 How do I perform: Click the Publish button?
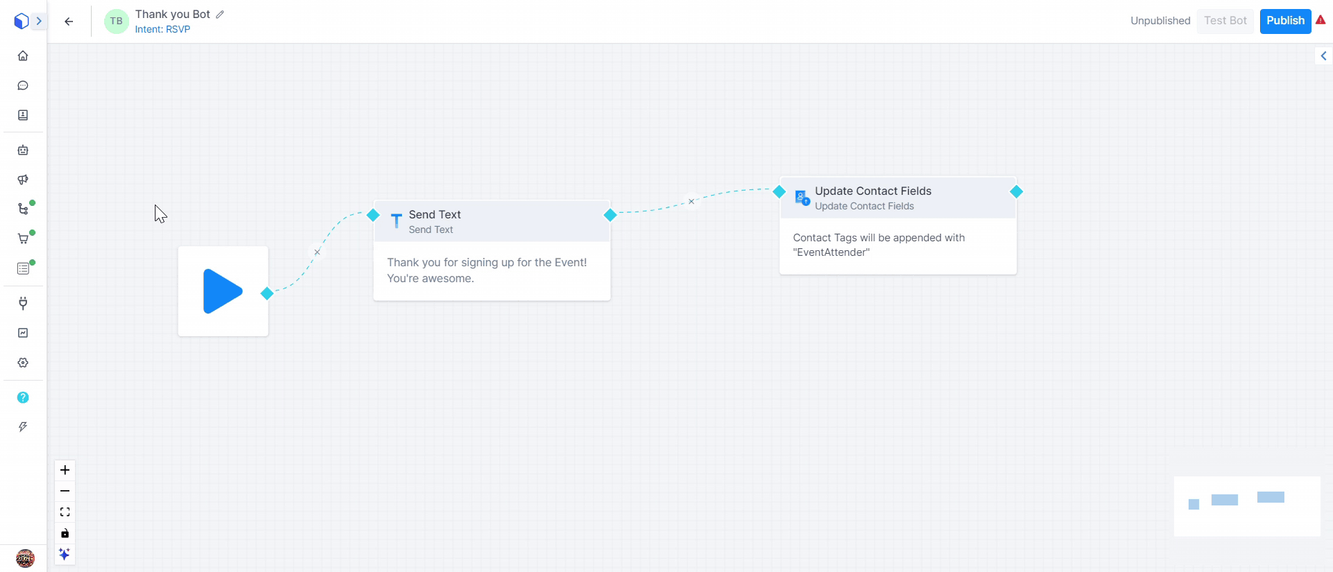click(x=1285, y=21)
